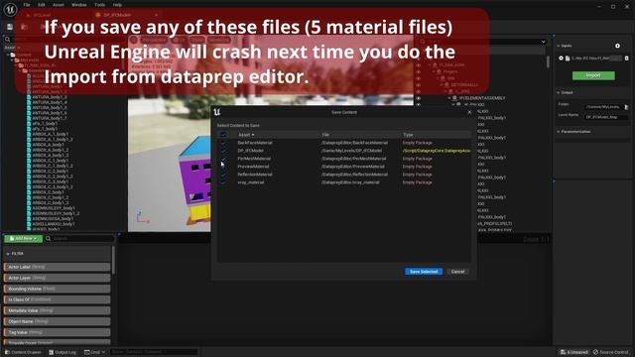The width and height of the screenshot is (635, 357).
Task: Open the Add New dropdown
Action: tap(23, 238)
